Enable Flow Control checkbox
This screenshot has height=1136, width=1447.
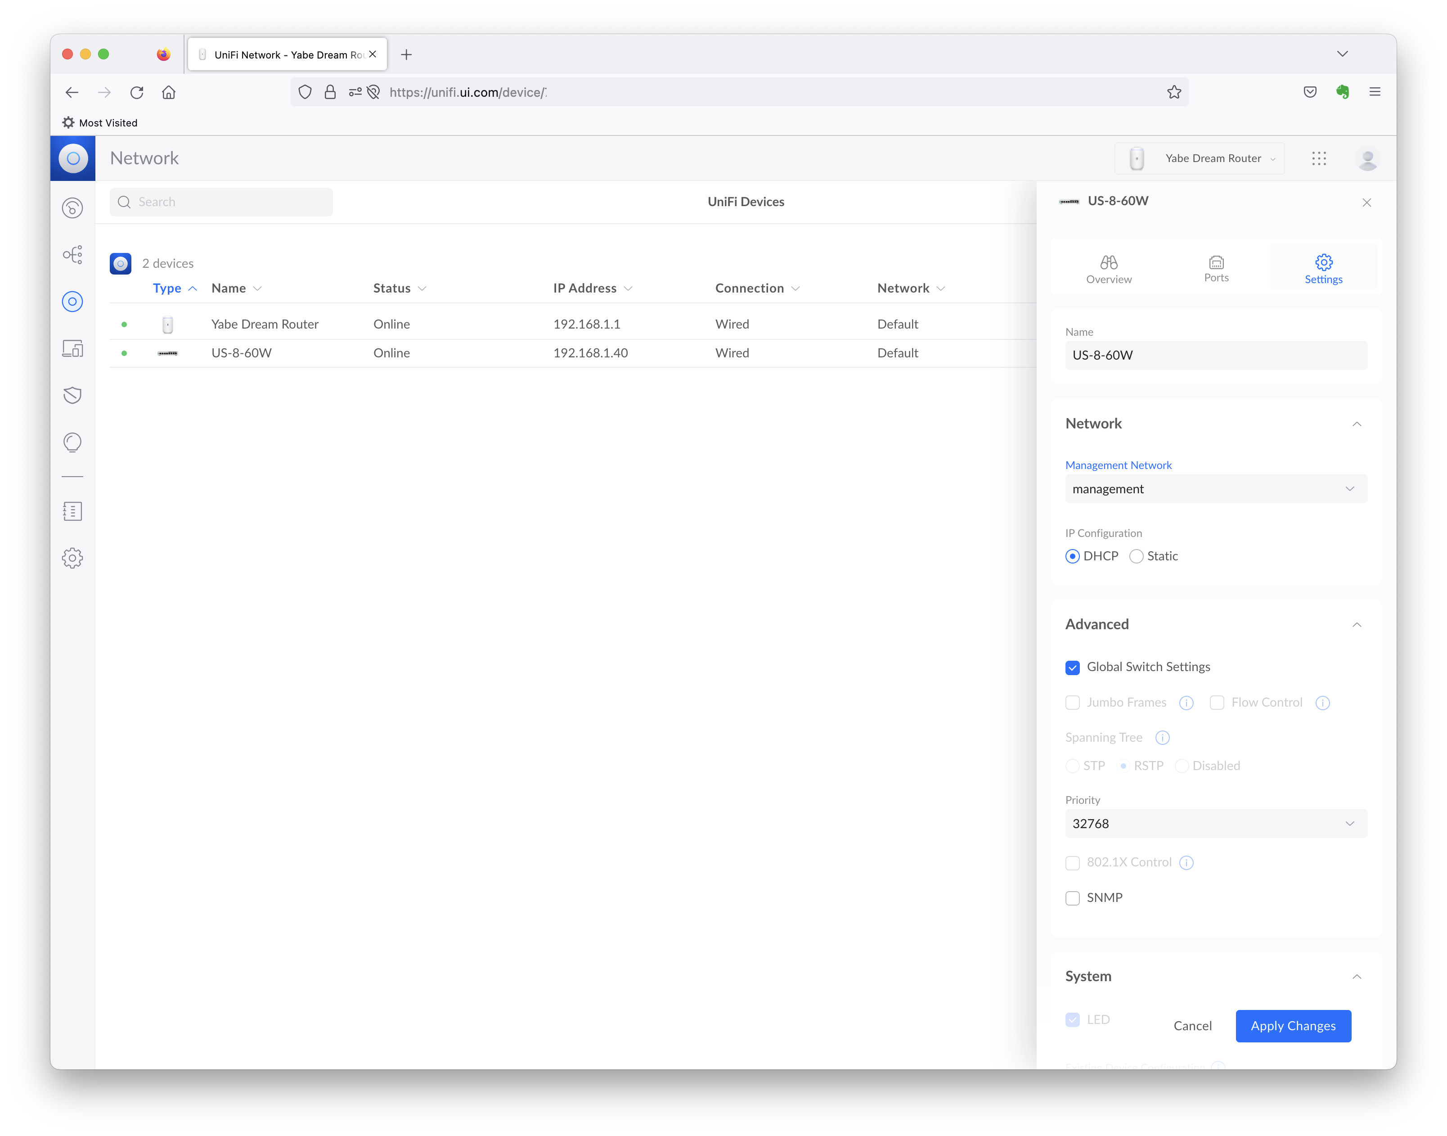tap(1216, 703)
